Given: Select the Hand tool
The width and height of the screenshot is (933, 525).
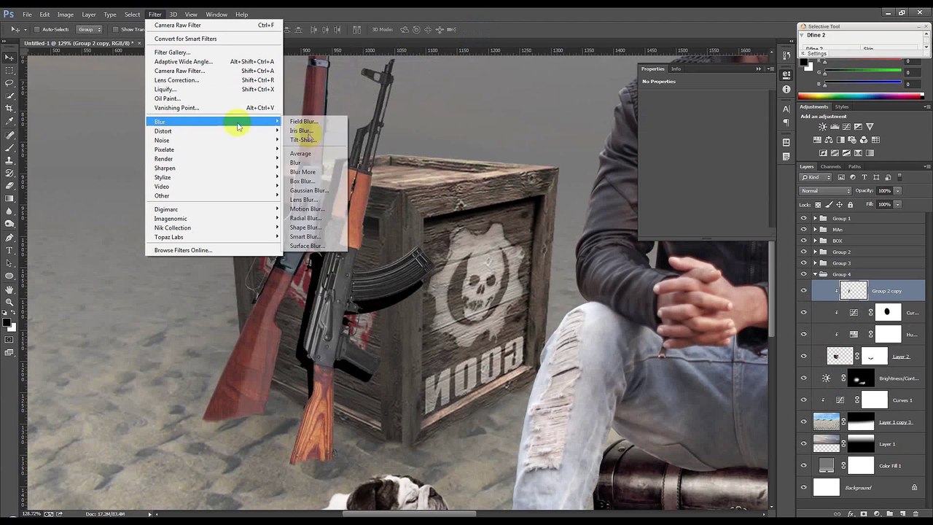Looking at the screenshot, I should coord(9,289).
